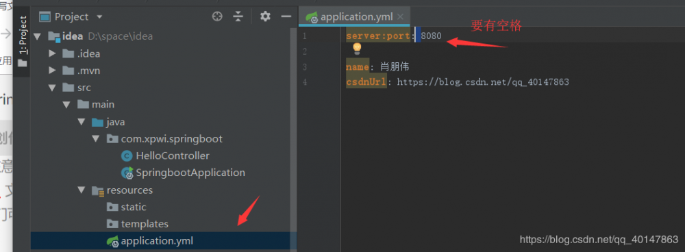The height and width of the screenshot is (252, 685).
Task: Click the https://blog.csdn.net/qq_40147863 value
Action: (x=483, y=82)
